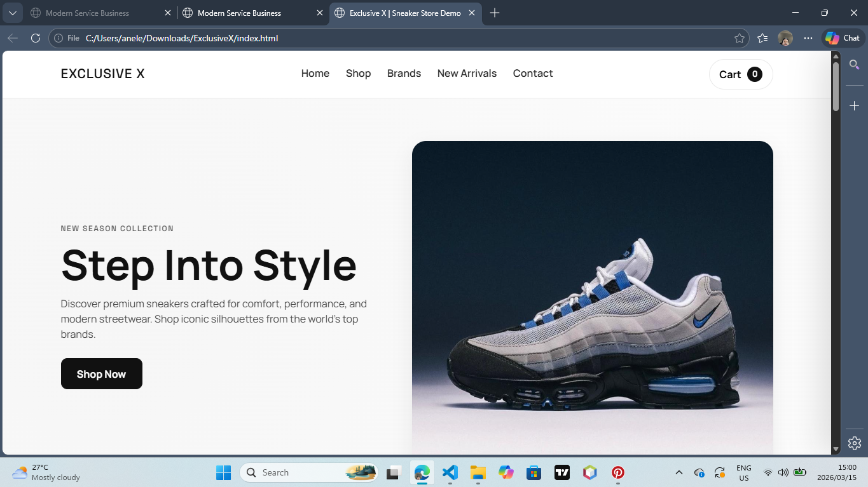Close the Exclusive X Sneaker Store tab
Screen dimensions: 868x487
point(472,13)
